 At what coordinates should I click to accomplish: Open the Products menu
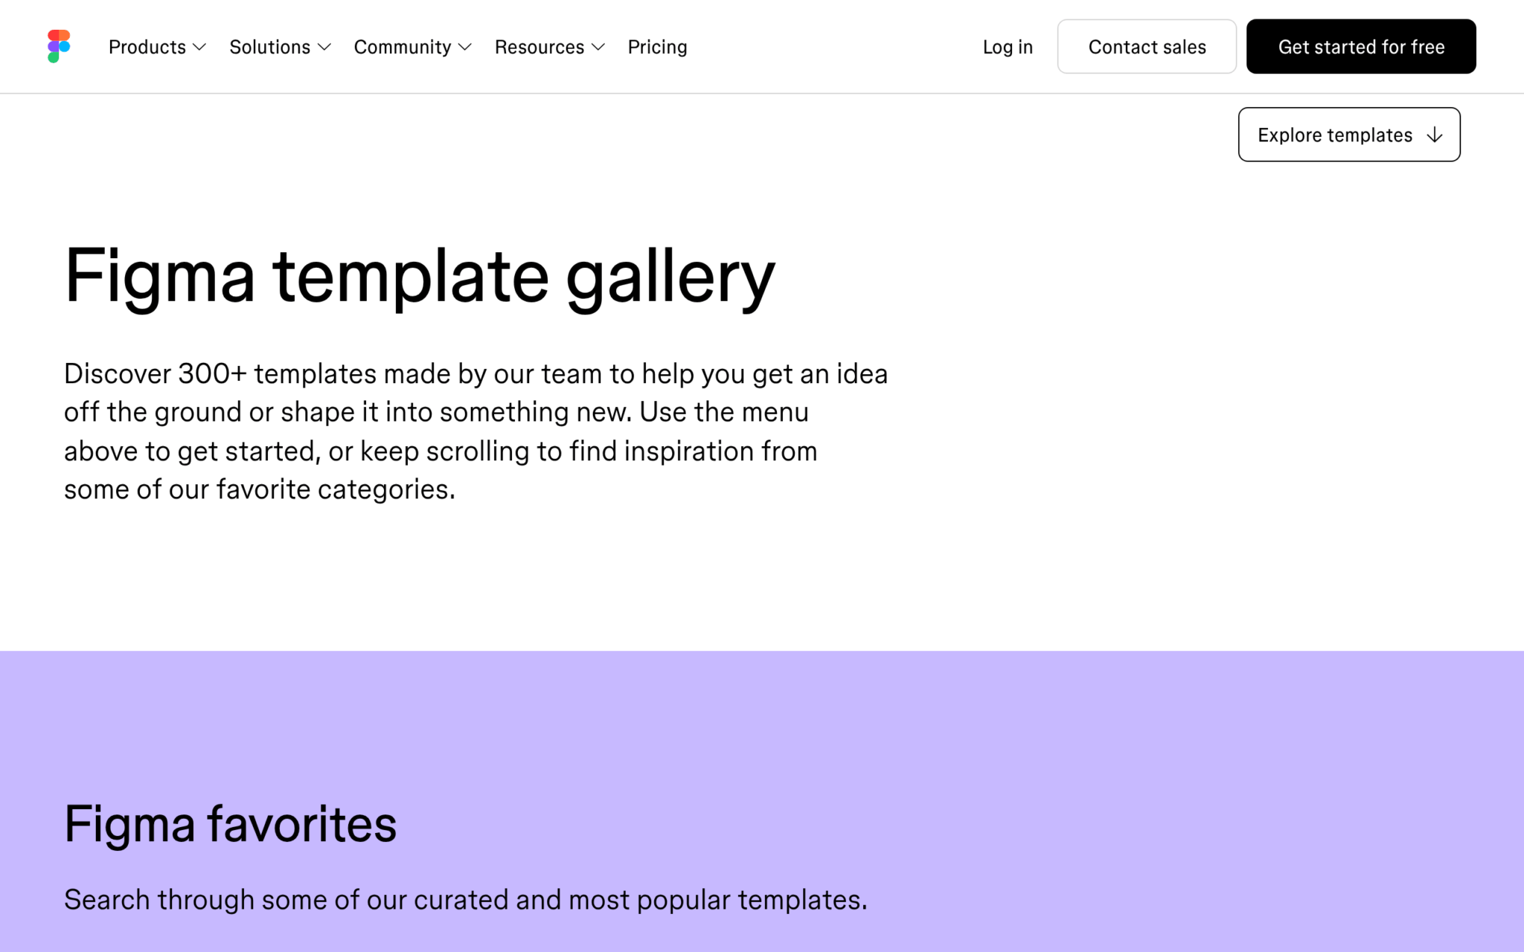click(147, 47)
